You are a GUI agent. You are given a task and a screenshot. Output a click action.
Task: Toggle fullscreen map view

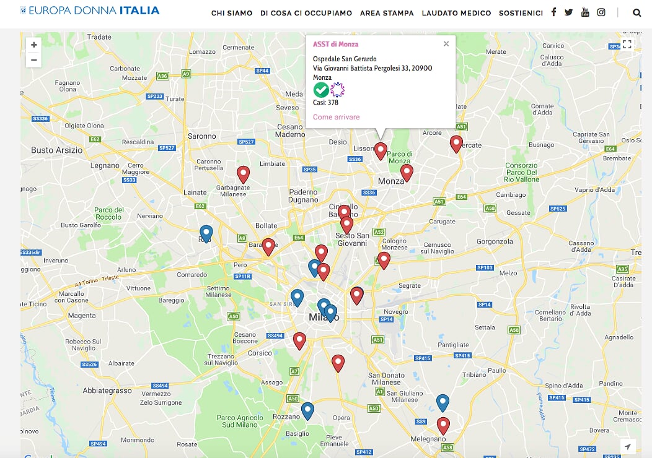click(x=627, y=45)
